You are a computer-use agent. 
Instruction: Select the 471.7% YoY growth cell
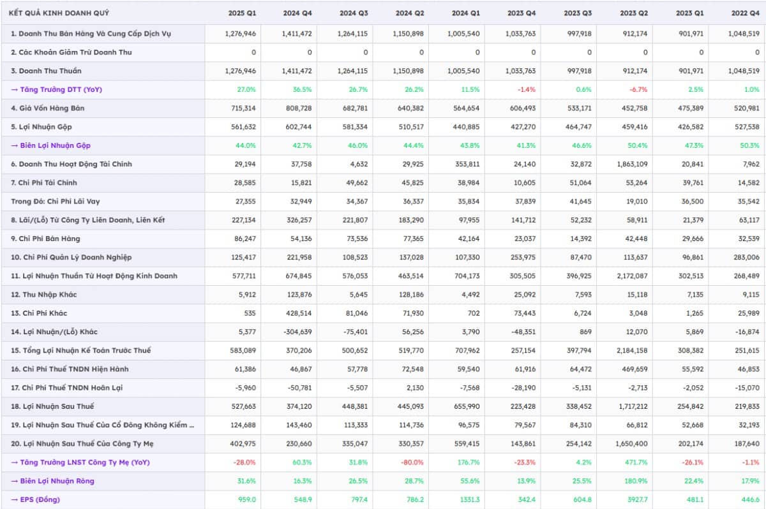coord(637,462)
